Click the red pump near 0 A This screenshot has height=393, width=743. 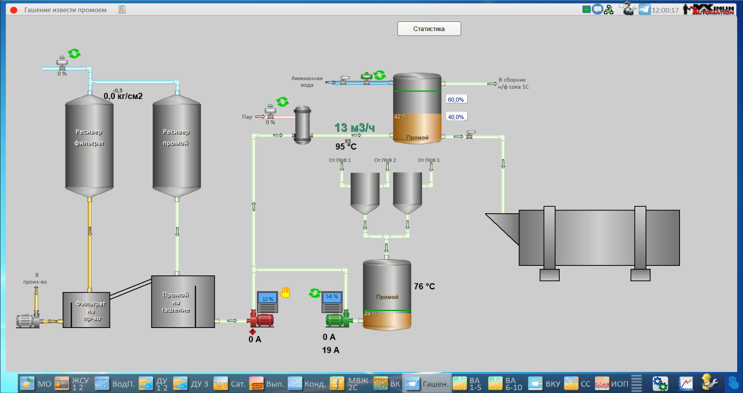pos(261,320)
